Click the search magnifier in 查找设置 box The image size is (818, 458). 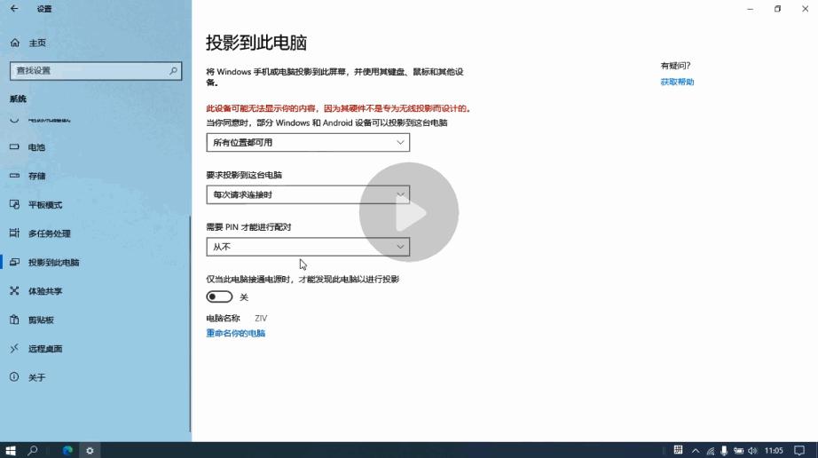[x=173, y=70]
